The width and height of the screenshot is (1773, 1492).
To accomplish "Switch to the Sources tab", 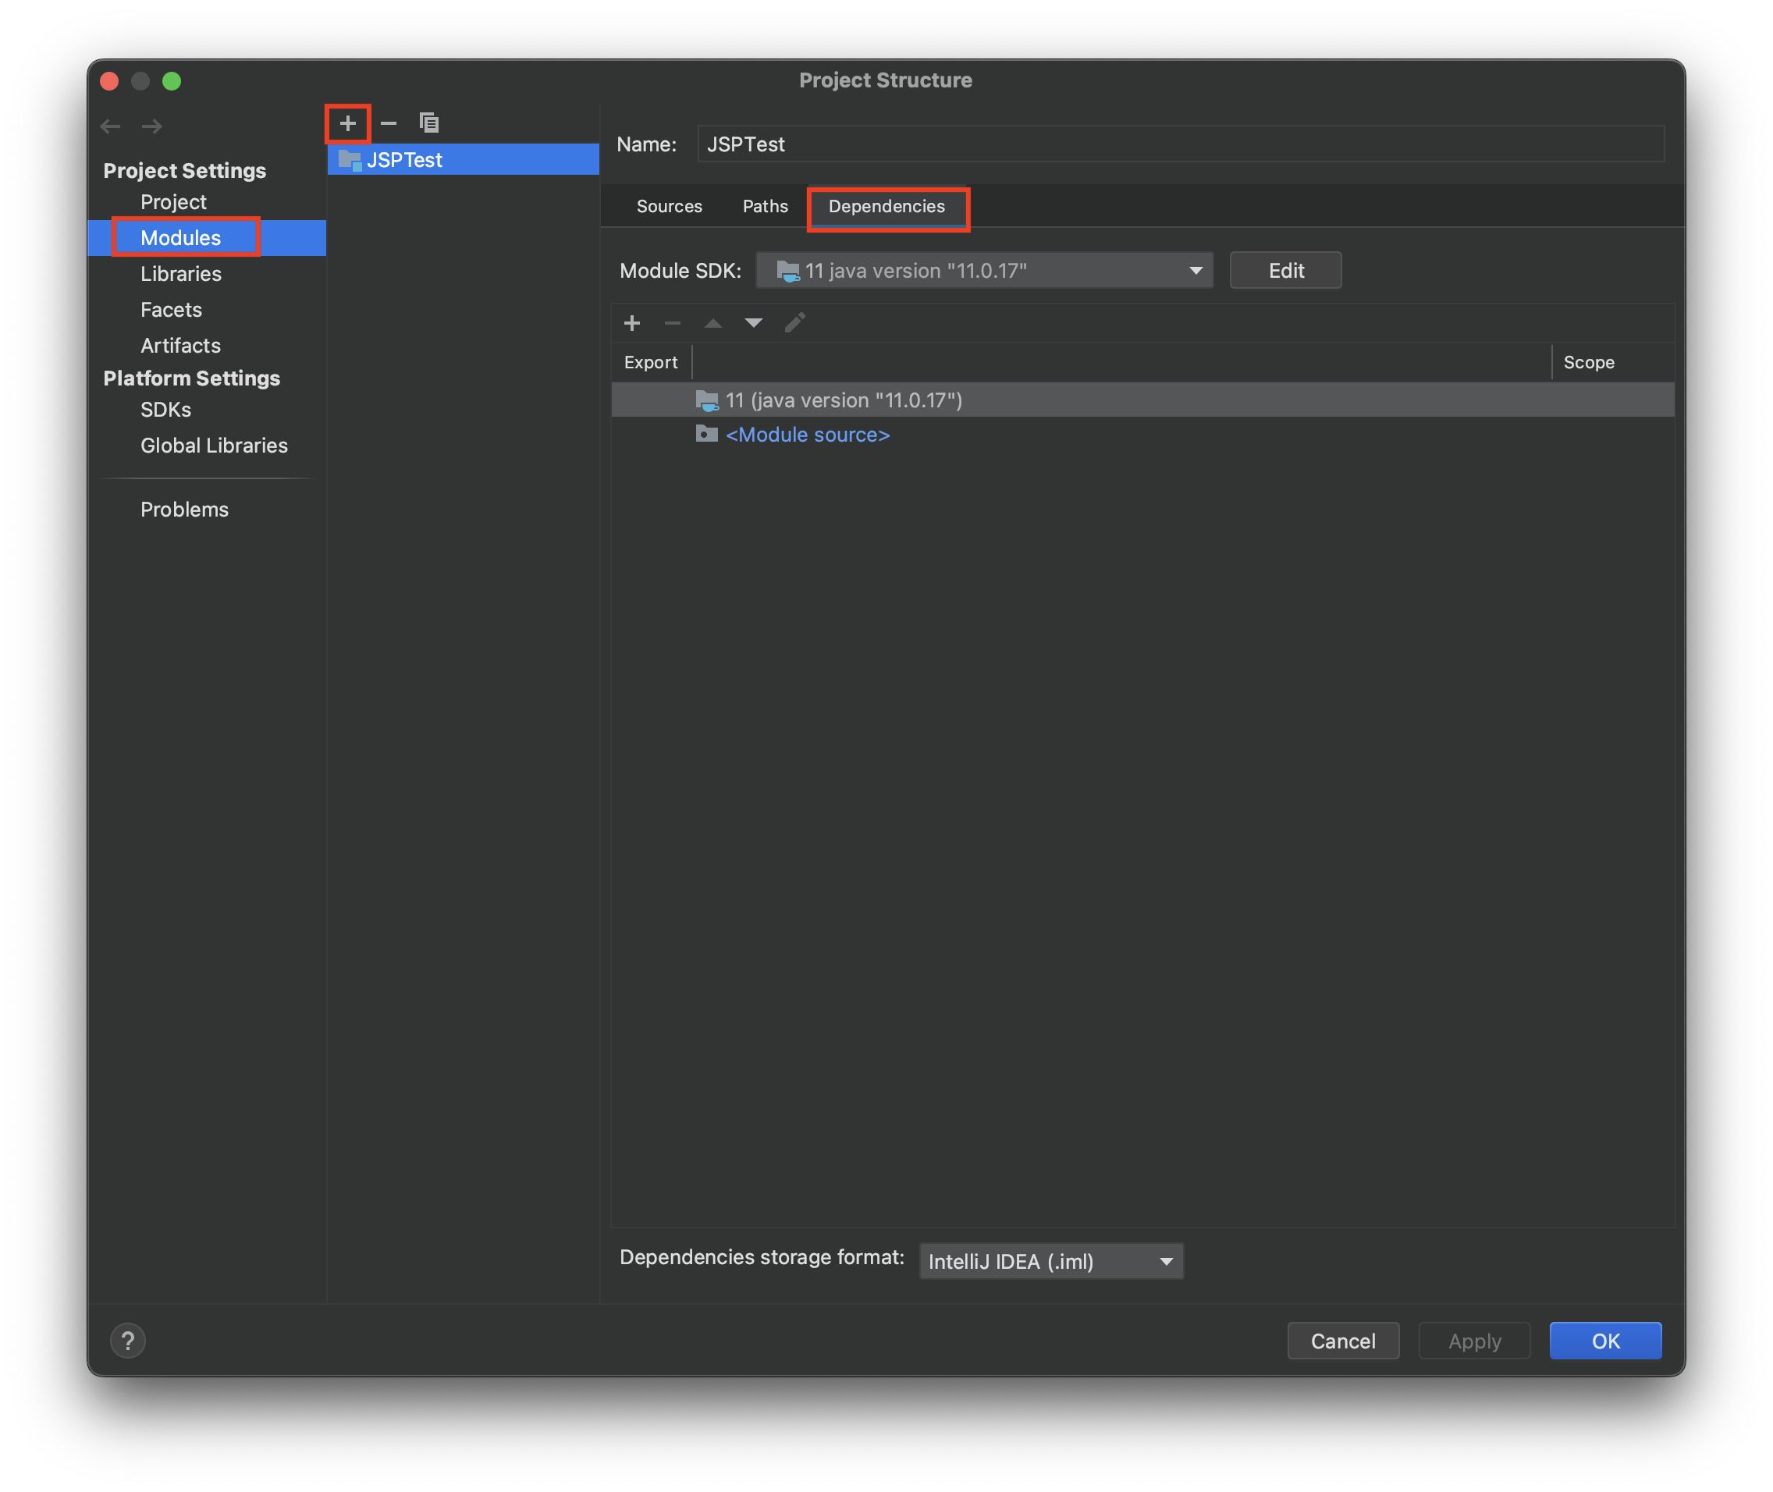I will tap(669, 206).
